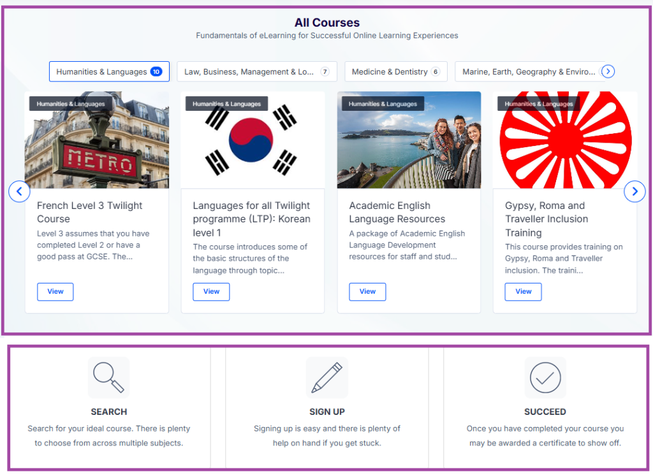
Task: Click the 'This course provides training on' description
Action: [x=564, y=258]
